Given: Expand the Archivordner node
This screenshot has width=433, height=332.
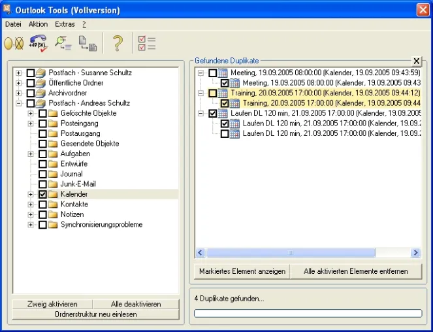Looking at the screenshot, I should tap(18, 93).
